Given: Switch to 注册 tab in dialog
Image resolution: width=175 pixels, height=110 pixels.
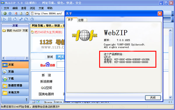Looking at the screenshot, I should (82, 20).
